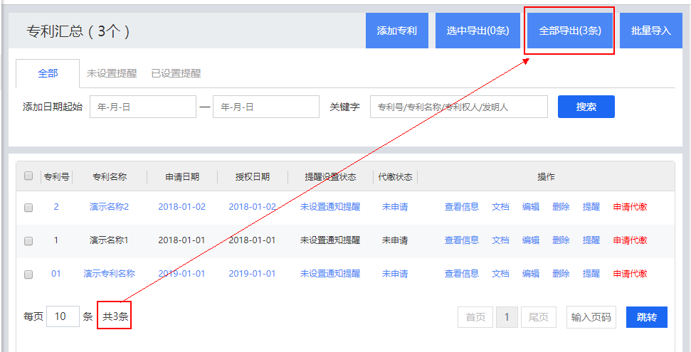Toggle the select-all header checkbox
The width and height of the screenshot is (691, 352).
coord(28,176)
